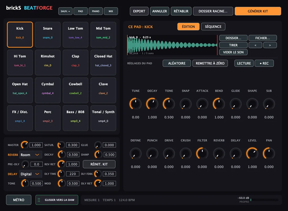Select the Open Hat pad

[x=20, y=90]
